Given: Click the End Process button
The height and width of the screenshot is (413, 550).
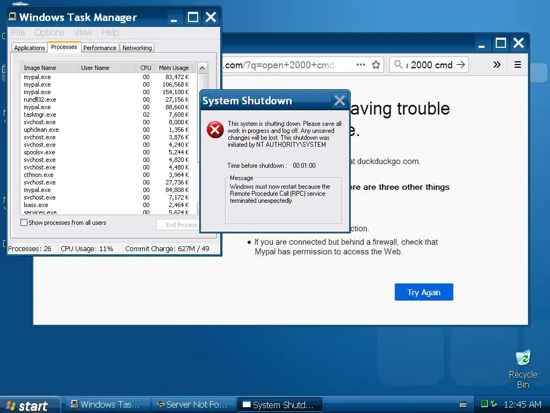Looking at the screenshot, I should [x=177, y=225].
